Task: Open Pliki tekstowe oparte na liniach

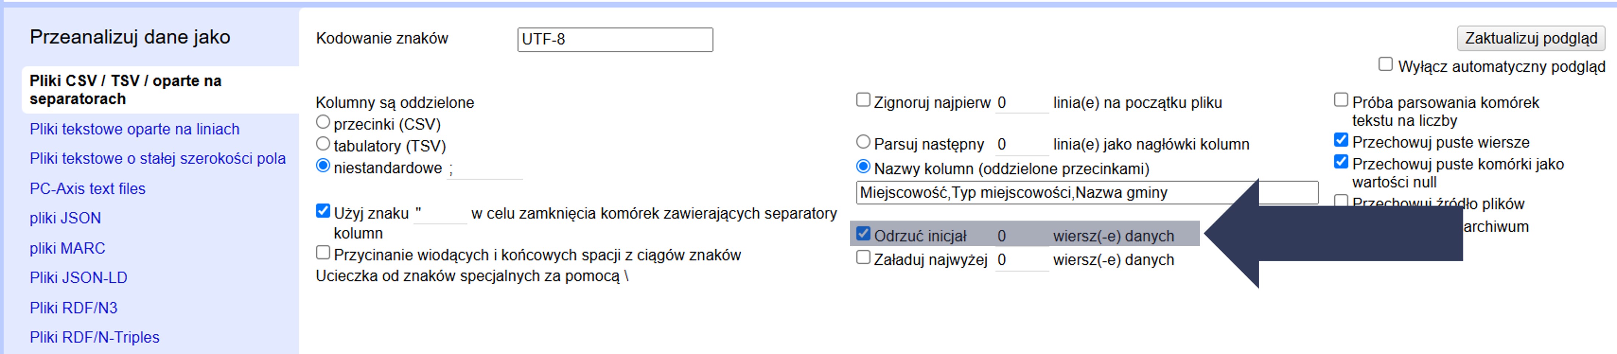Action: point(135,129)
